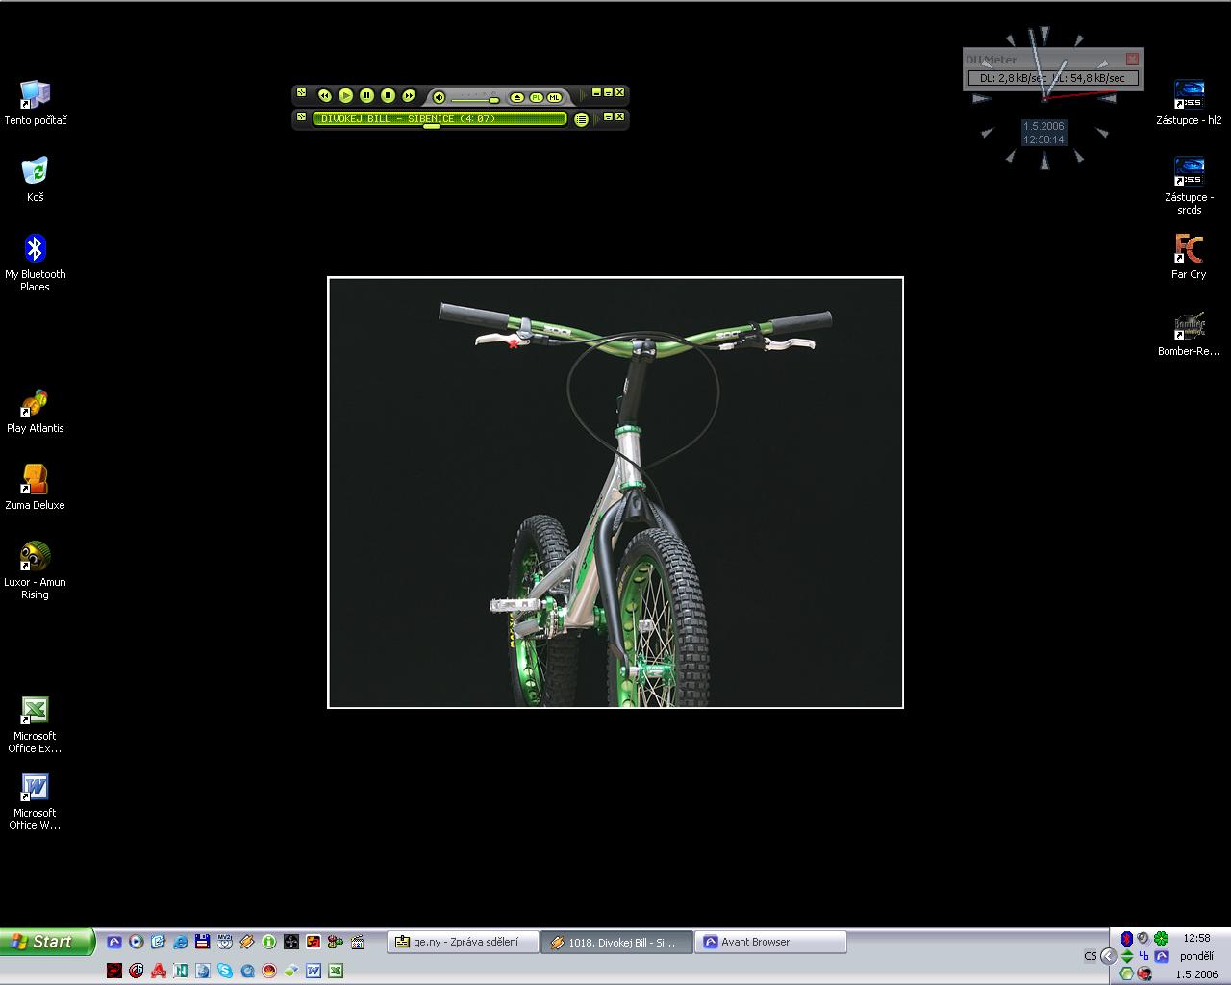Switch to 1018. Divokej Bill taskbar button

616,942
